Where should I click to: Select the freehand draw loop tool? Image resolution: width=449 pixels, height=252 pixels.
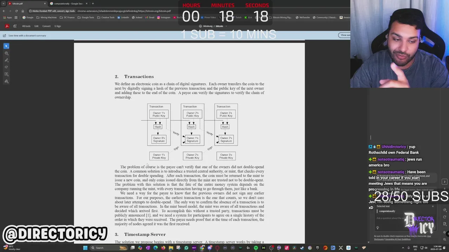tap(6, 67)
